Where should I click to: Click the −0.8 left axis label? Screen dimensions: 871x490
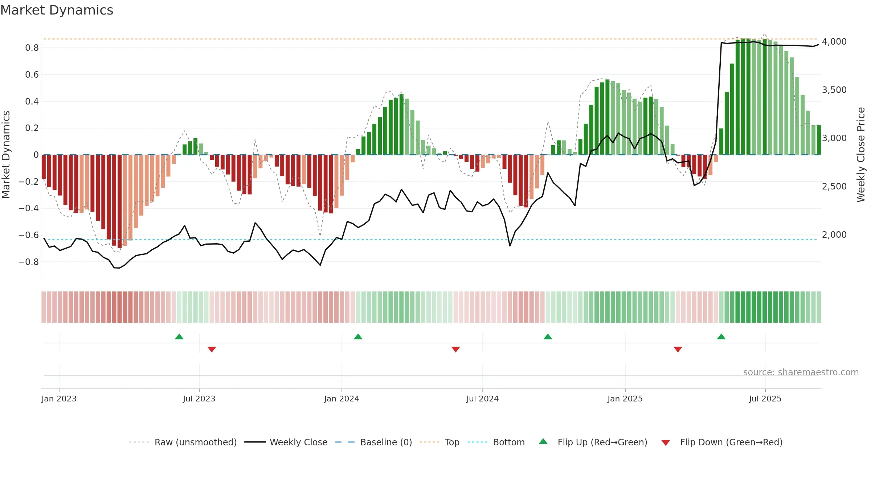click(29, 262)
